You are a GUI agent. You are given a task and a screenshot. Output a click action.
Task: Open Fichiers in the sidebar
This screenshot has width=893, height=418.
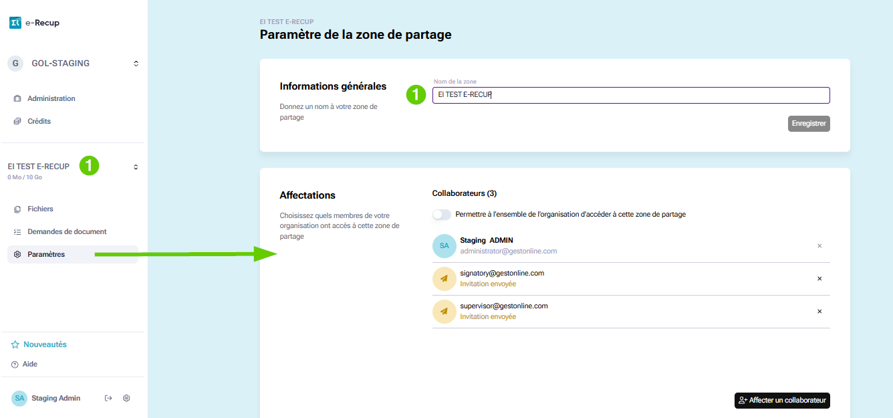click(x=40, y=209)
